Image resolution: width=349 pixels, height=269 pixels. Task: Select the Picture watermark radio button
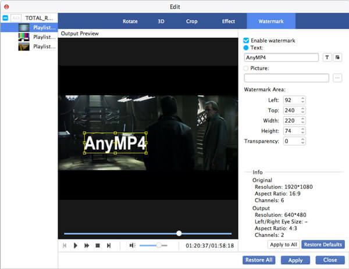tap(246, 68)
